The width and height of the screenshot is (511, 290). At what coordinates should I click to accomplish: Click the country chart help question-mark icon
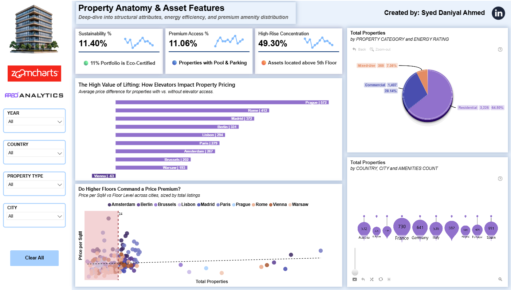(x=500, y=179)
